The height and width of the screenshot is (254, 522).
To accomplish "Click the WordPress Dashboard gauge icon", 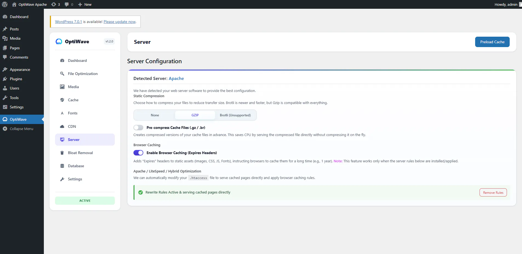I will click(x=5, y=17).
